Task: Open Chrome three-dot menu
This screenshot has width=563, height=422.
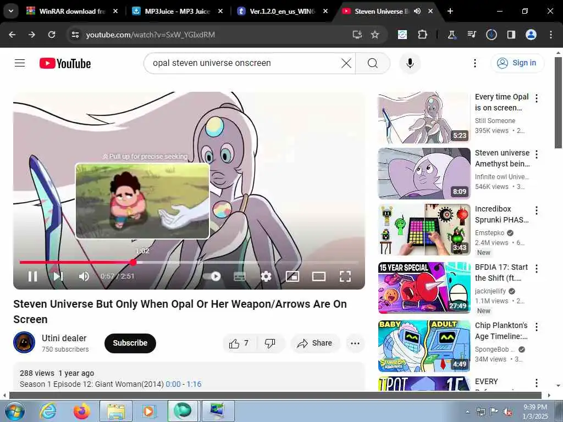Action: pos(551,35)
